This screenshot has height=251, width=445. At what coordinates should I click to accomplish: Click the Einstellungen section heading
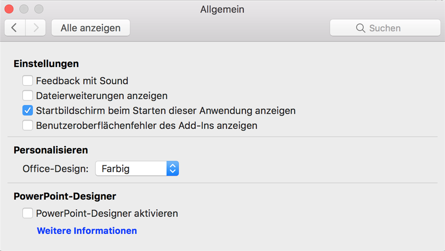click(46, 64)
